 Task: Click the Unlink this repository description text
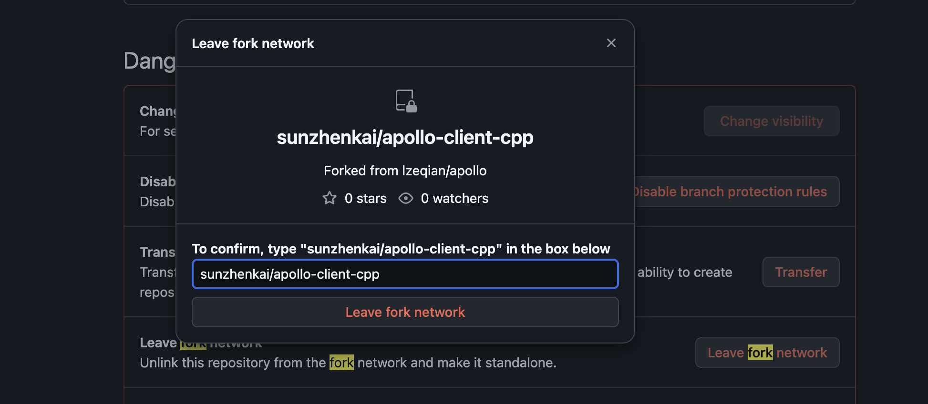[348, 363]
